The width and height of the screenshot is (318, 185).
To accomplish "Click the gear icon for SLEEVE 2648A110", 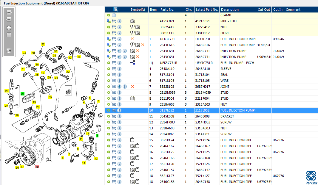I will 109,69.
